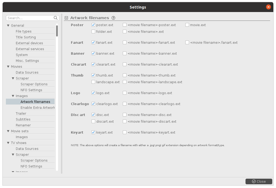Collapse the Images node under Movies
Screen dimensions: 276x188
13,96
